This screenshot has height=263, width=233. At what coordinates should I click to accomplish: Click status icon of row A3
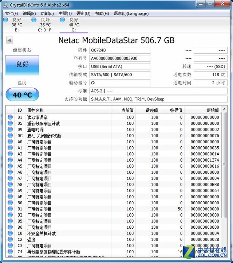tap(10, 154)
